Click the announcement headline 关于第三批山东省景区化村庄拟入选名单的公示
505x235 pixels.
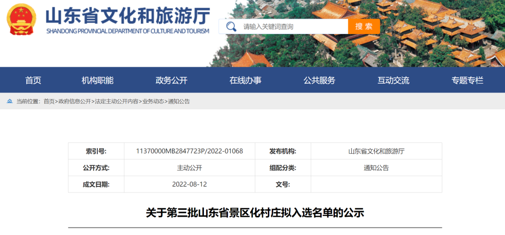tap(255, 213)
